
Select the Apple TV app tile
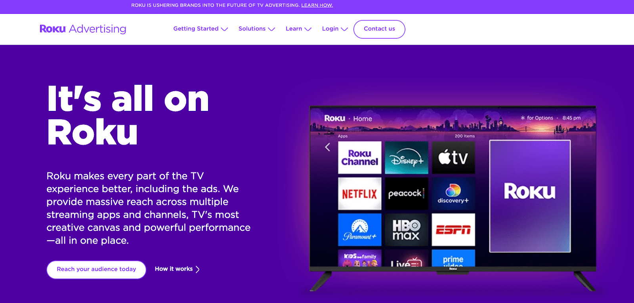pos(453,158)
